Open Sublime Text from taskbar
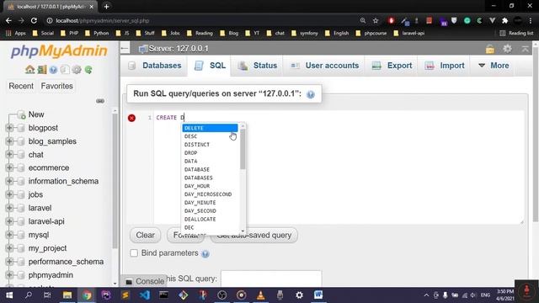Viewport: 539px width, 303px height. point(125,295)
